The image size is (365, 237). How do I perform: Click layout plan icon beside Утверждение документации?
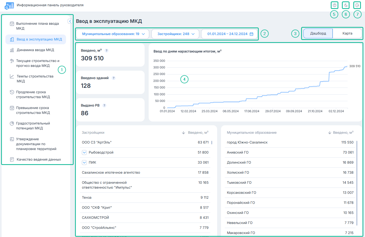point(12,139)
